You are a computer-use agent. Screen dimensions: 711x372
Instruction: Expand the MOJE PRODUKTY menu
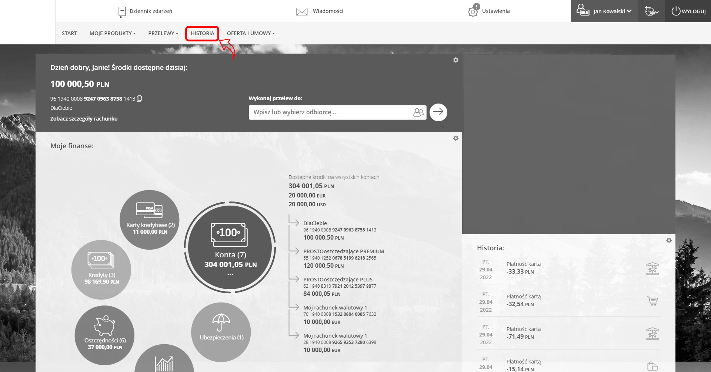tap(113, 33)
